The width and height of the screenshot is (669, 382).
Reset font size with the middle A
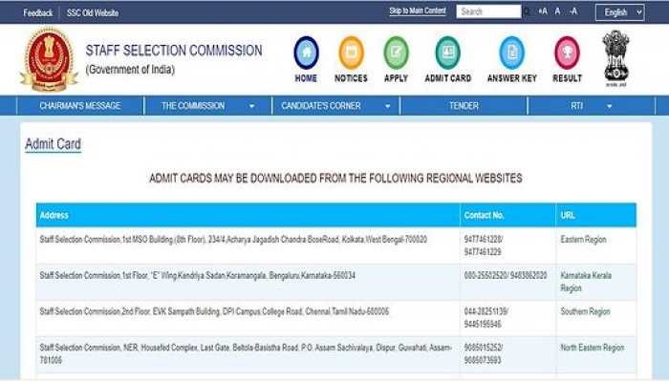[x=557, y=11]
